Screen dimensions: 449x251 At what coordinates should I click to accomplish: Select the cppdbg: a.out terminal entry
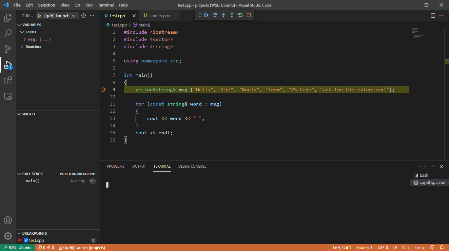(x=429, y=182)
